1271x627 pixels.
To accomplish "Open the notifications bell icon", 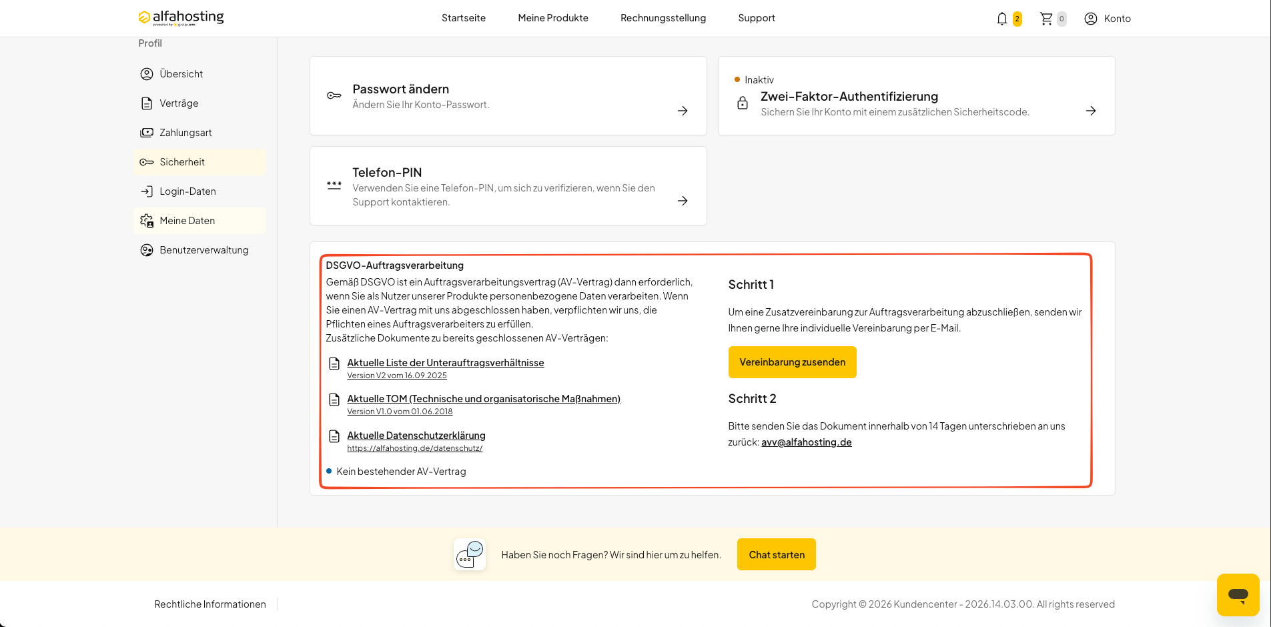I will tap(1001, 19).
